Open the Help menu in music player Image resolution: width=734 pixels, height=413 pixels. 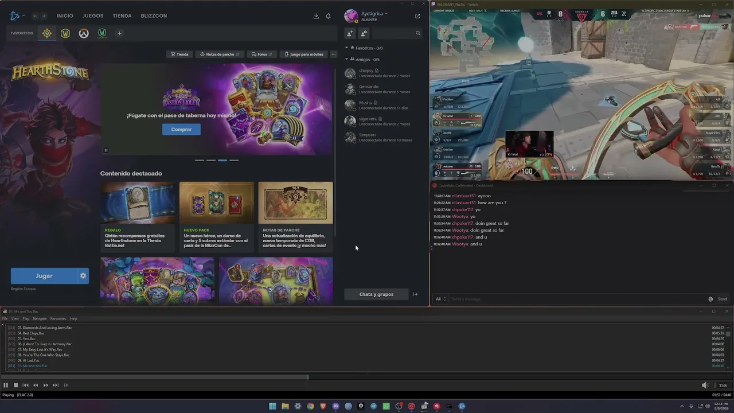click(73, 319)
